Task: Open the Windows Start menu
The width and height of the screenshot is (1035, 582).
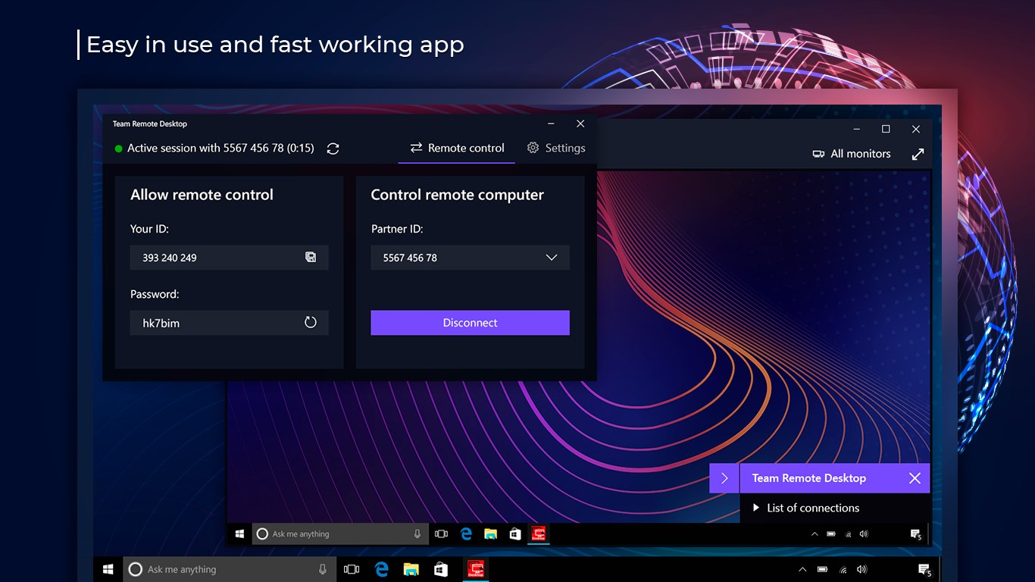Action: click(x=107, y=569)
